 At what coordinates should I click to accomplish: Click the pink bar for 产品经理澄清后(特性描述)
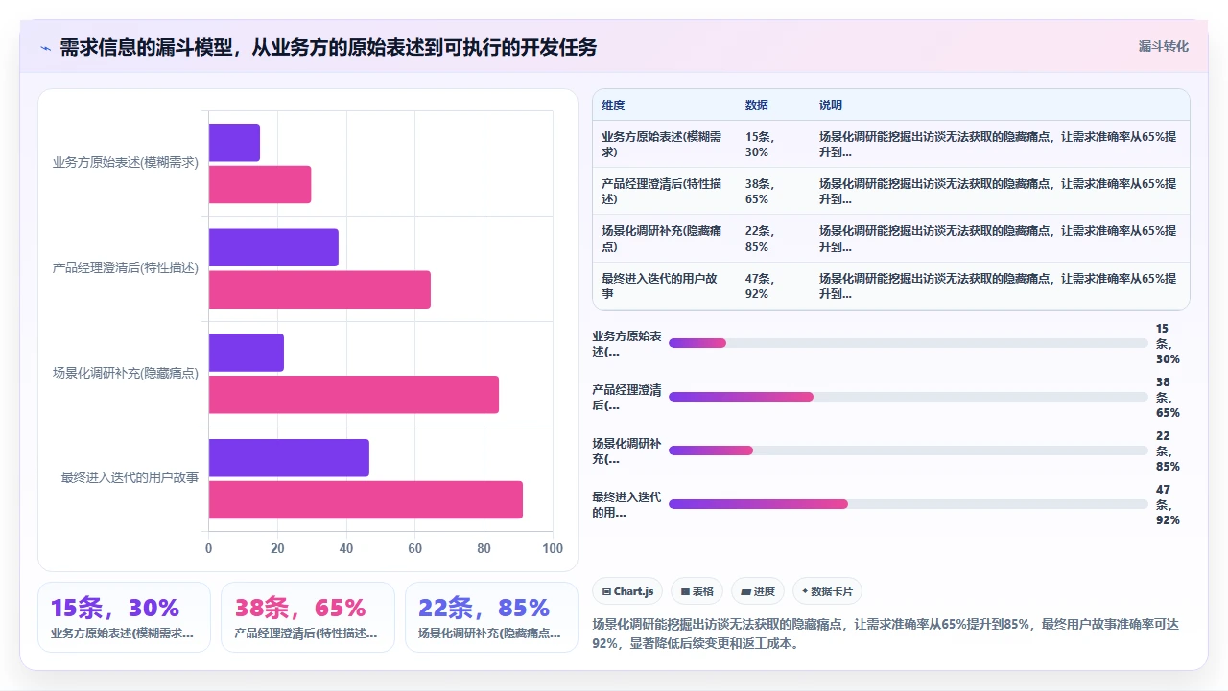(319, 289)
